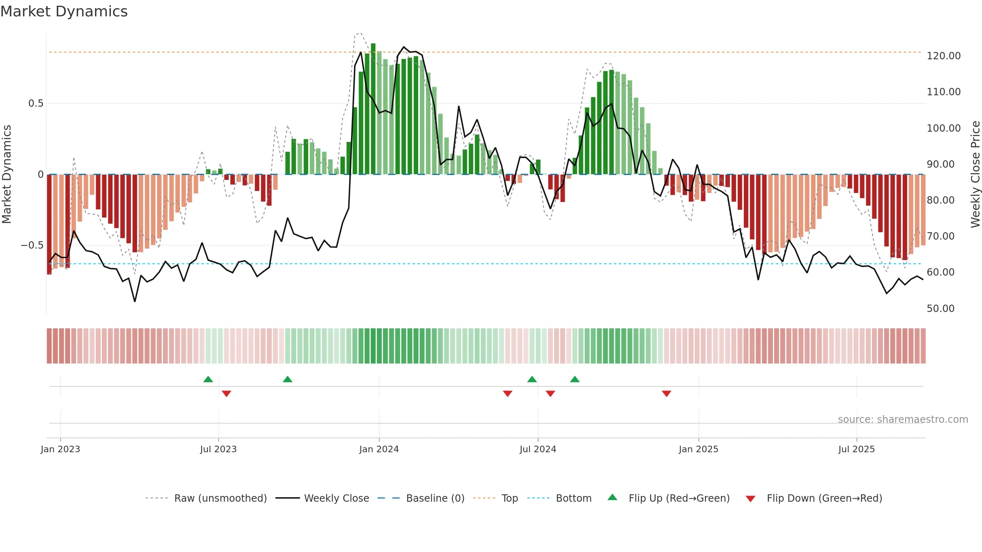Click the 80.00 price axis label

point(941,200)
